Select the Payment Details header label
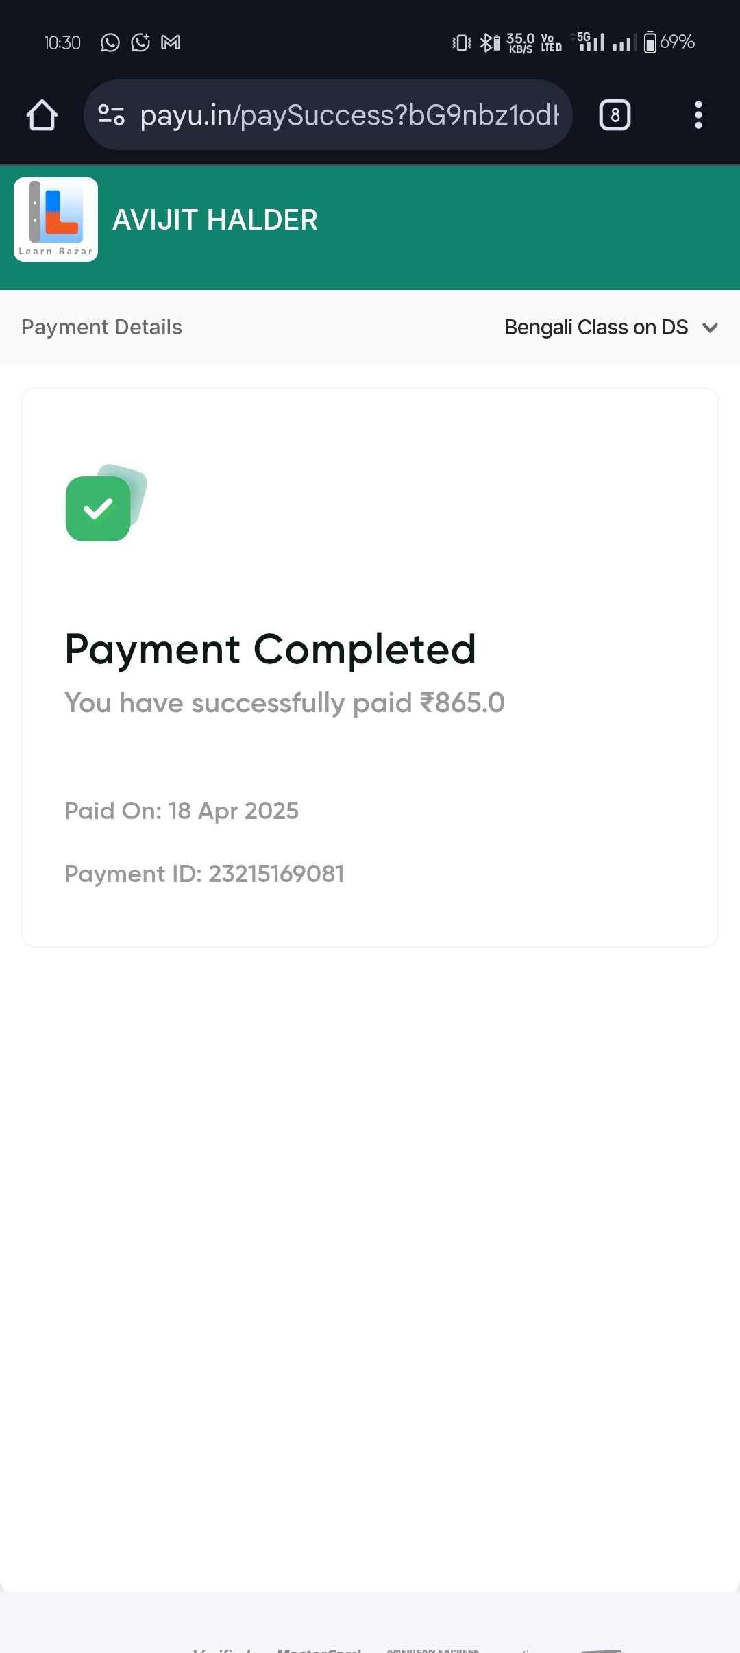Image resolution: width=740 pixels, height=1653 pixels. click(x=102, y=328)
